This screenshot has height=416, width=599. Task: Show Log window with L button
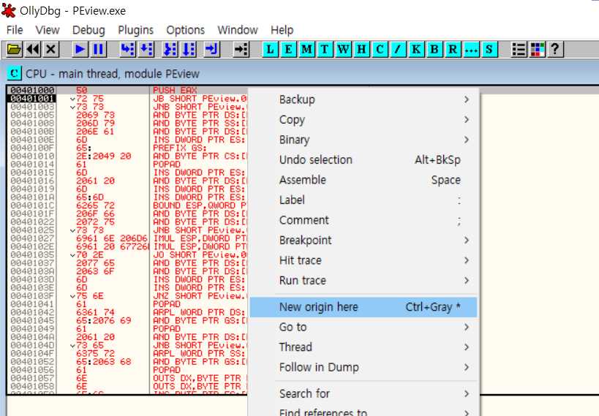270,49
